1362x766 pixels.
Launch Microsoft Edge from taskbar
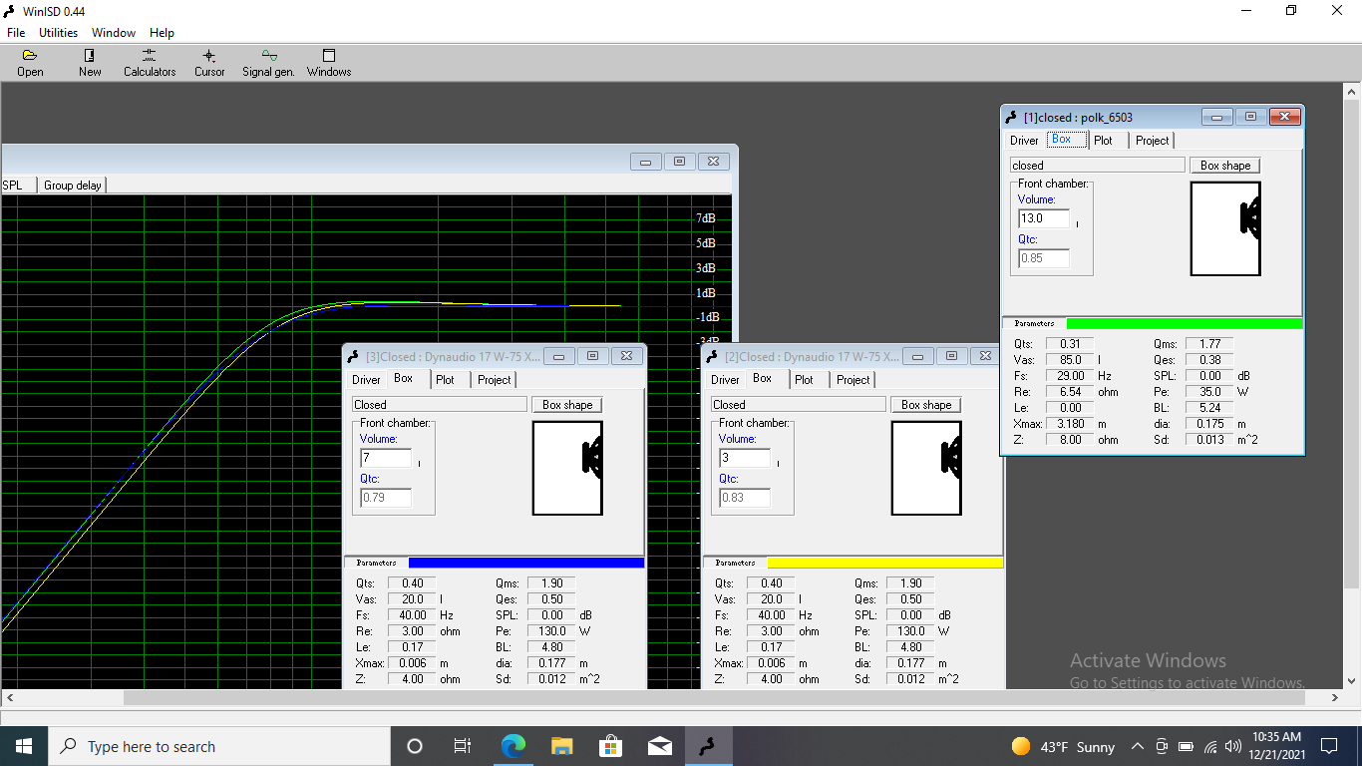tap(512, 746)
